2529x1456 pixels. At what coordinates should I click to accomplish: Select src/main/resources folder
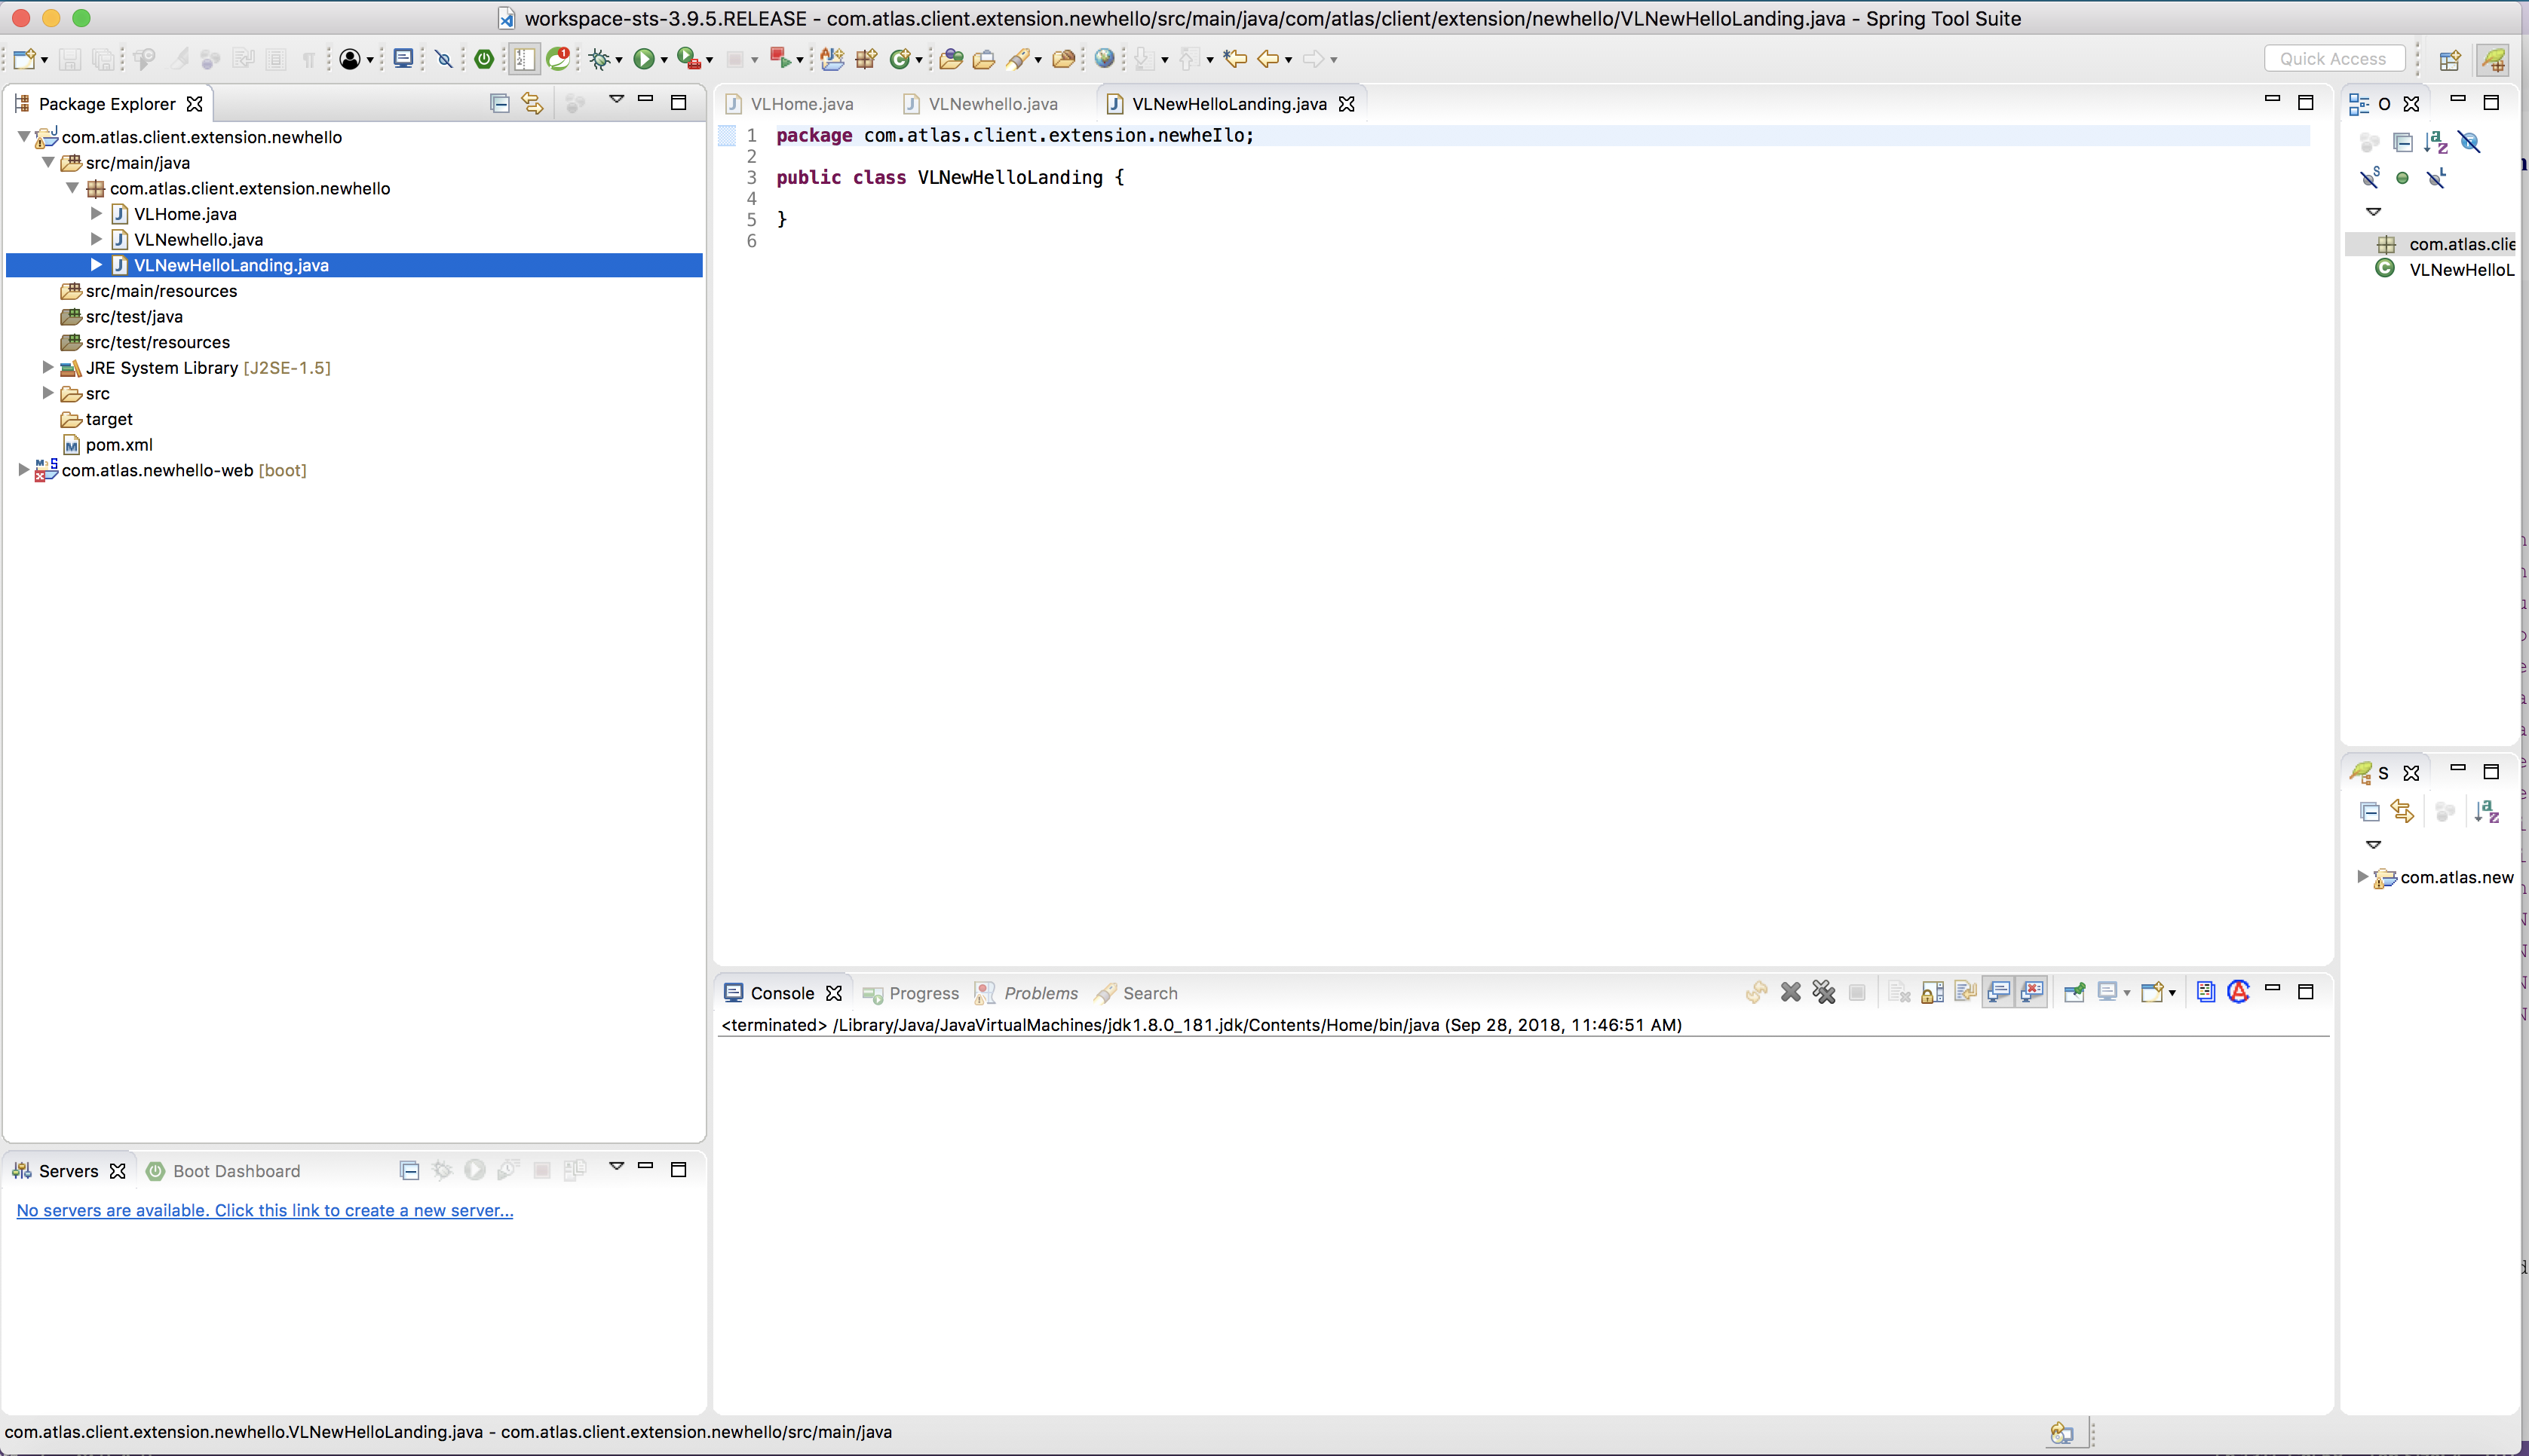pyautogui.click(x=149, y=290)
